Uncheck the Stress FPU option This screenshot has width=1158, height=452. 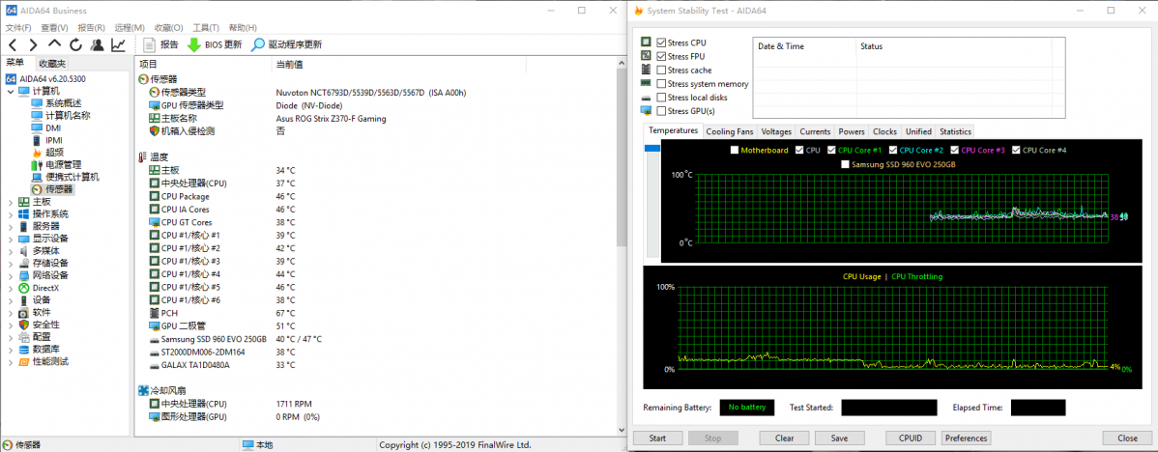click(x=661, y=57)
